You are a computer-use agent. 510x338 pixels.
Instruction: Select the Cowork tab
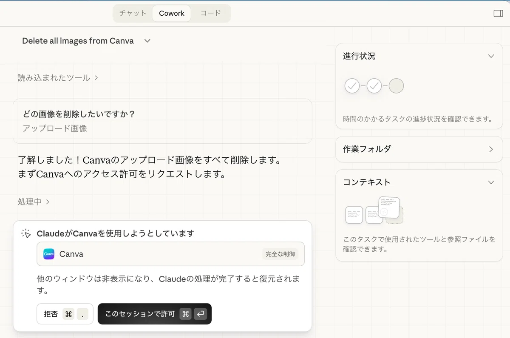[x=172, y=13]
